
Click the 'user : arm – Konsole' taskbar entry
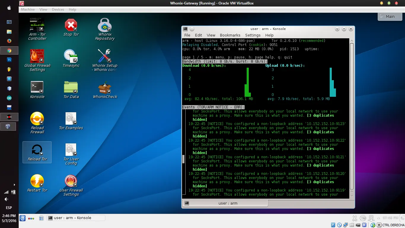[x=76, y=218]
